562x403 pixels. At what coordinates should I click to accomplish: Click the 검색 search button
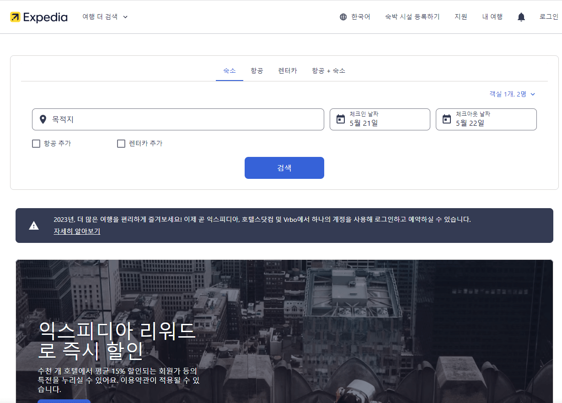click(284, 168)
